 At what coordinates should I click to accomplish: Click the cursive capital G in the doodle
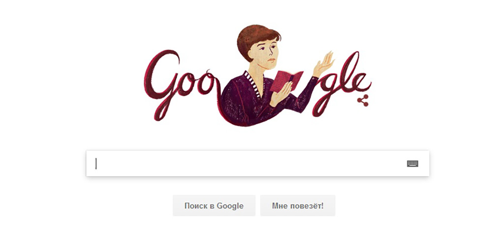click(161, 84)
